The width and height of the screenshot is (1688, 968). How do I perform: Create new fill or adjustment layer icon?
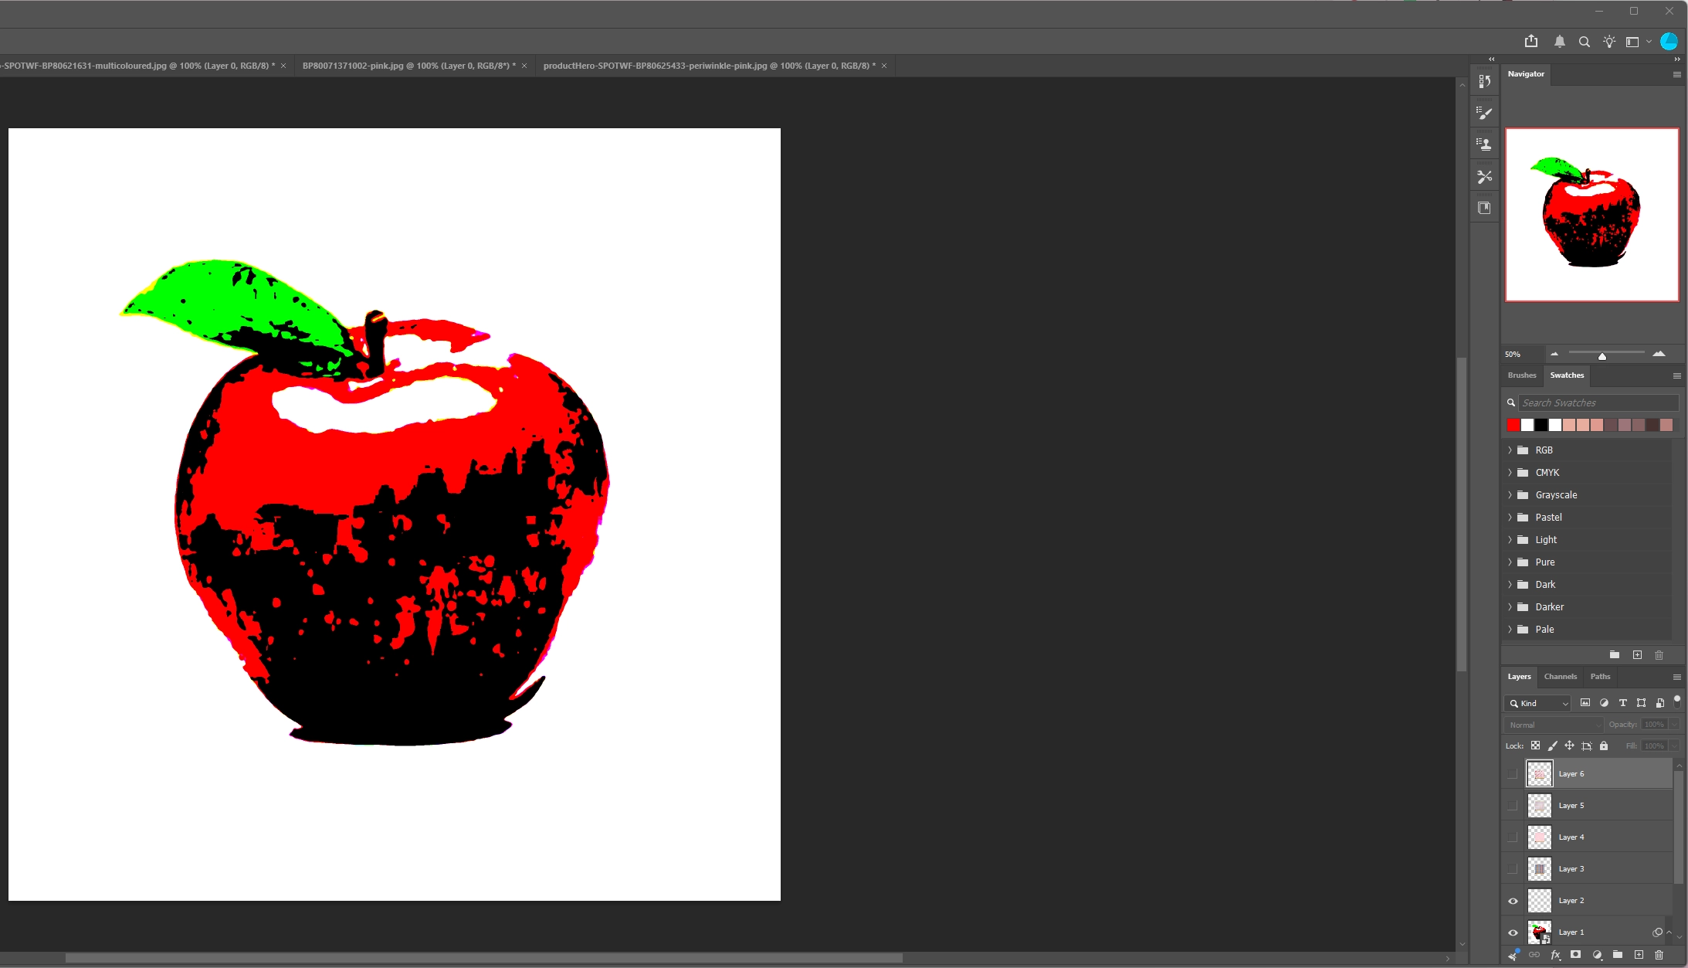point(1597,955)
